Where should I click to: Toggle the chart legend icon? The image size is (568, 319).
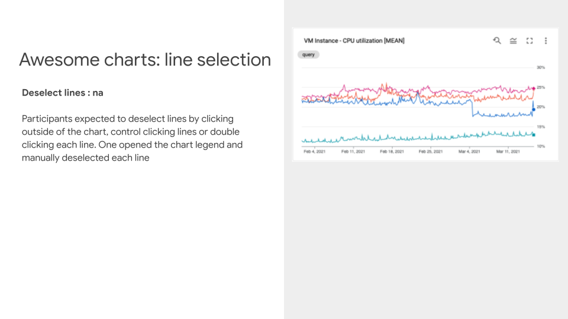point(513,40)
